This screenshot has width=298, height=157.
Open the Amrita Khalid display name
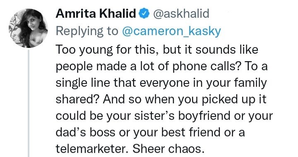pyautogui.click(x=96, y=14)
